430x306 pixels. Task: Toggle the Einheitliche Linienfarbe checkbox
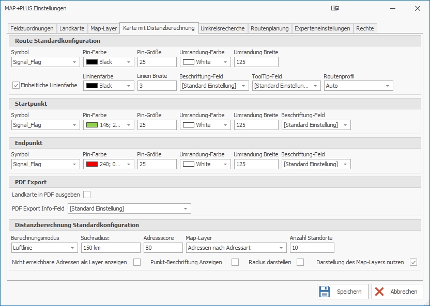(x=16, y=85)
